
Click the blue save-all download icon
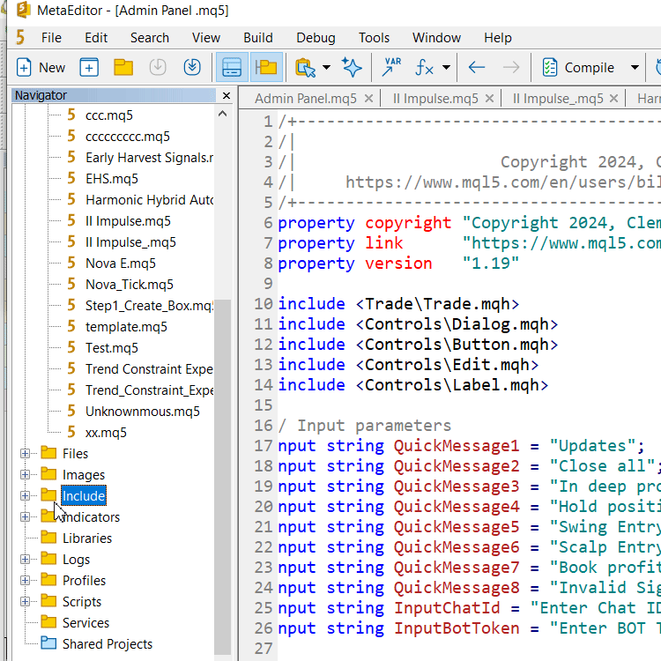(192, 68)
